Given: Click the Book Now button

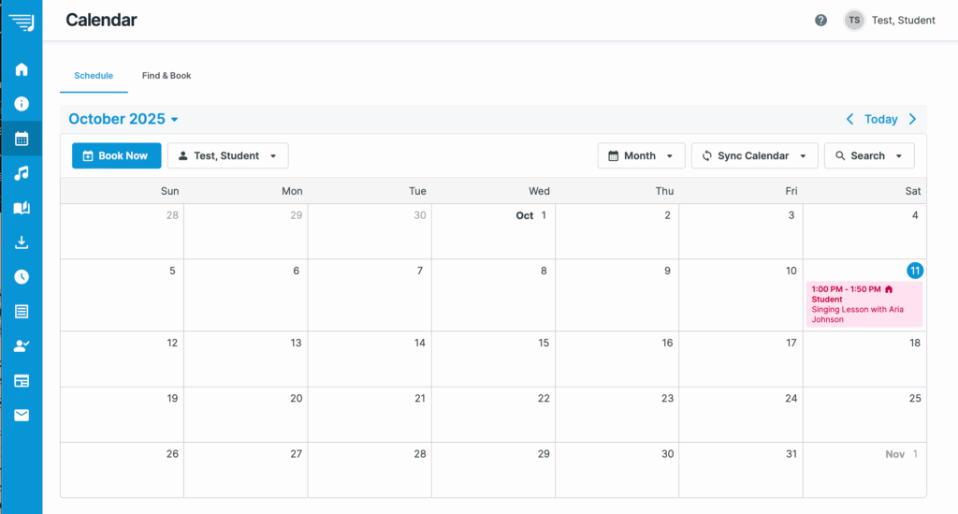Looking at the screenshot, I should [116, 155].
